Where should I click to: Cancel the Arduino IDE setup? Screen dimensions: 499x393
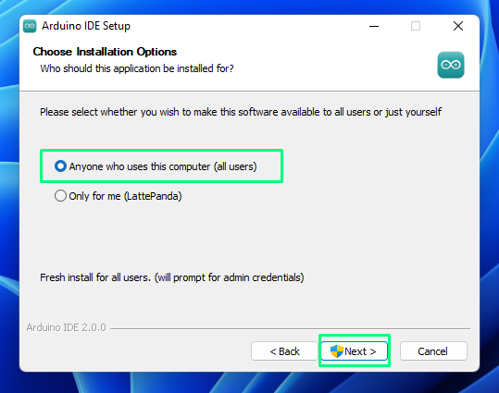[433, 351]
